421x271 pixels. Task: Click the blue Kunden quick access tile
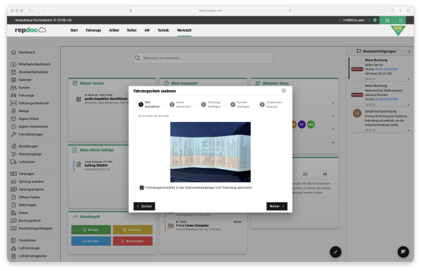tap(91, 241)
